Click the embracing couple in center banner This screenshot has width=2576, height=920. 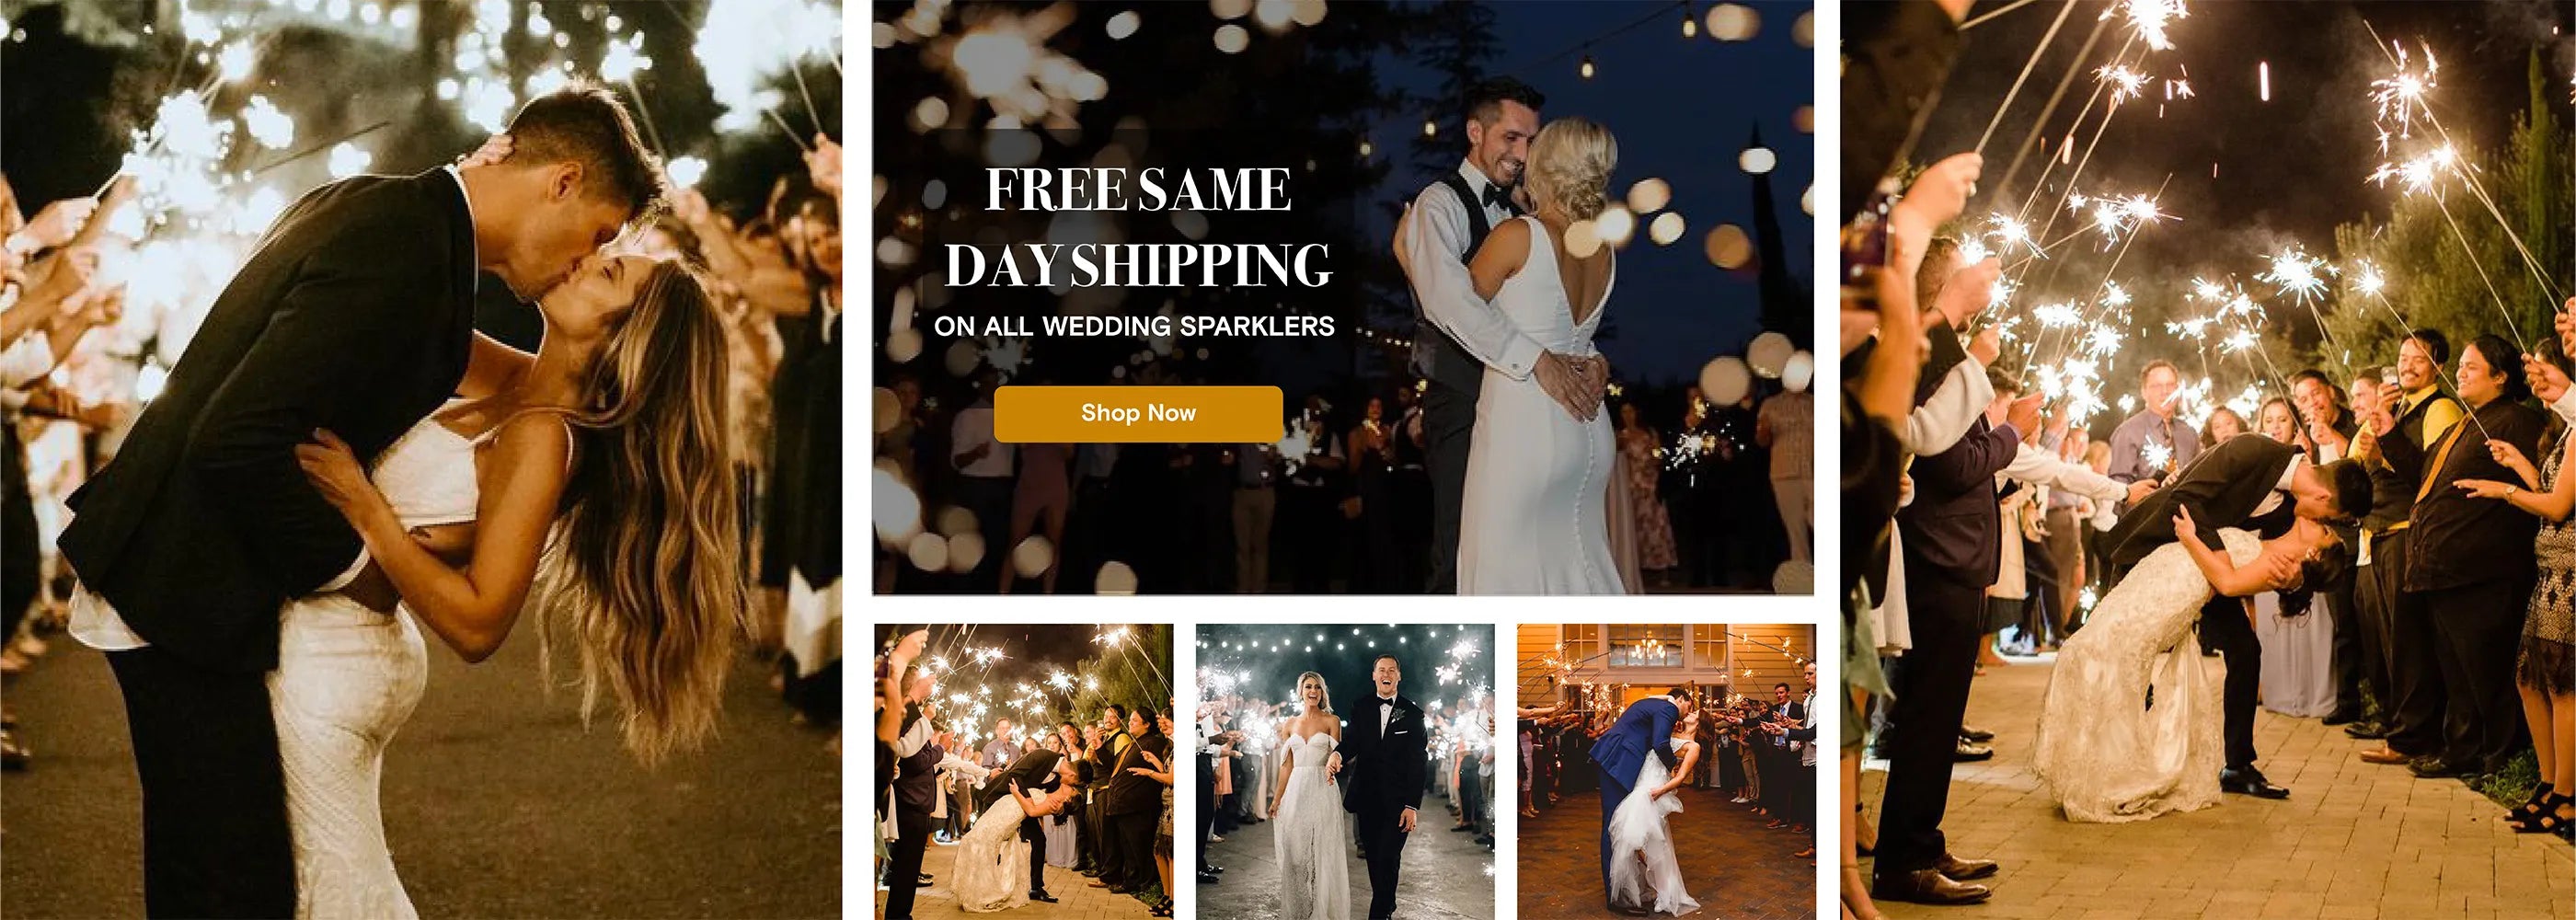(1510, 340)
